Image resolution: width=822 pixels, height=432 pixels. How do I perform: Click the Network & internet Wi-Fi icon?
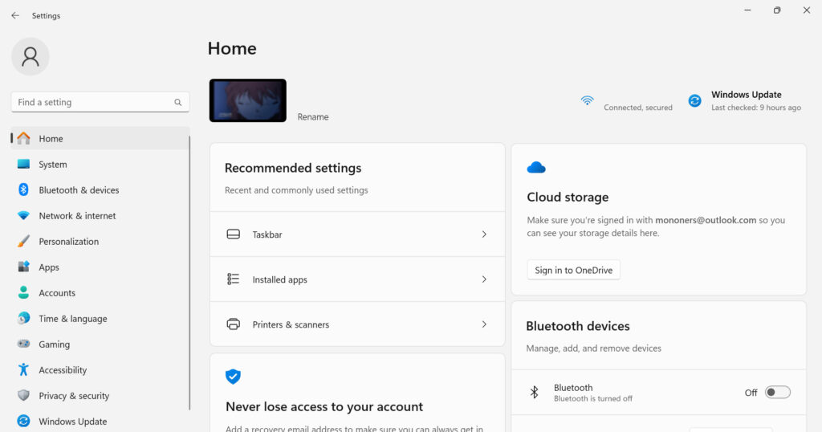tap(23, 216)
